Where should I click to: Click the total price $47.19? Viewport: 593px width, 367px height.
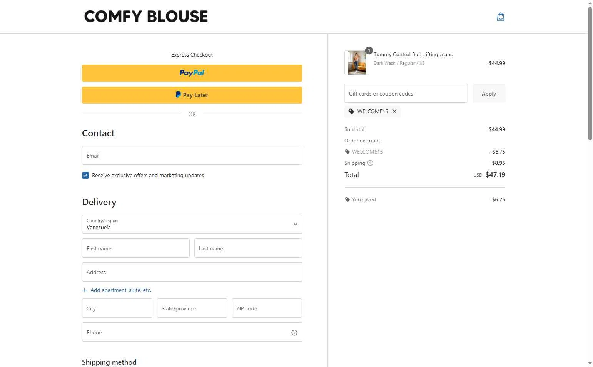click(495, 175)
